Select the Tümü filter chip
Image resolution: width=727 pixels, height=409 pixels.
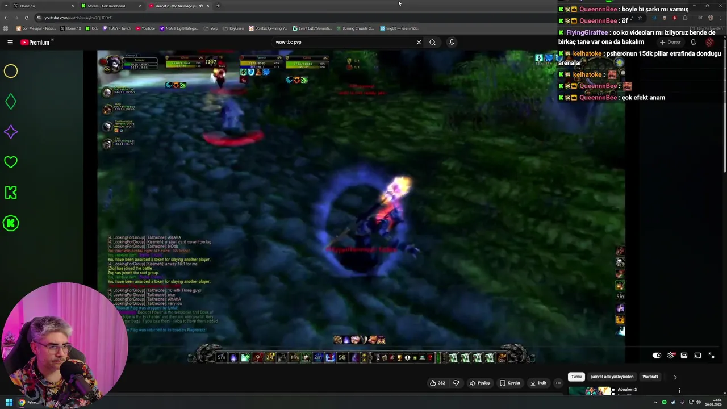[576, 377]
